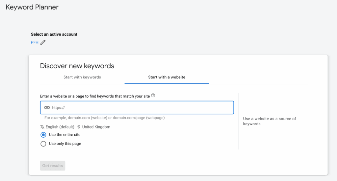Image resolution: width=337 pixels, height=181 pixels.
Task: Click the 'Discover new keywords' heading
Action: click(x=77, y=66)
